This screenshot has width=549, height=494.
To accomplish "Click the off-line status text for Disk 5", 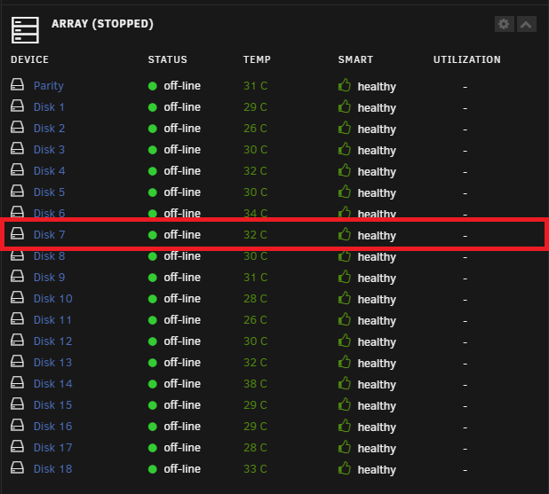I will coord(182,192).
